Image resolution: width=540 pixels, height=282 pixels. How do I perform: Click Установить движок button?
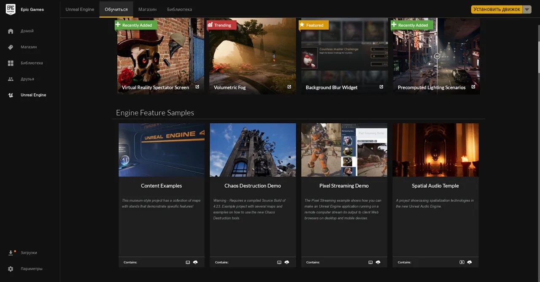tap(497, 9)
